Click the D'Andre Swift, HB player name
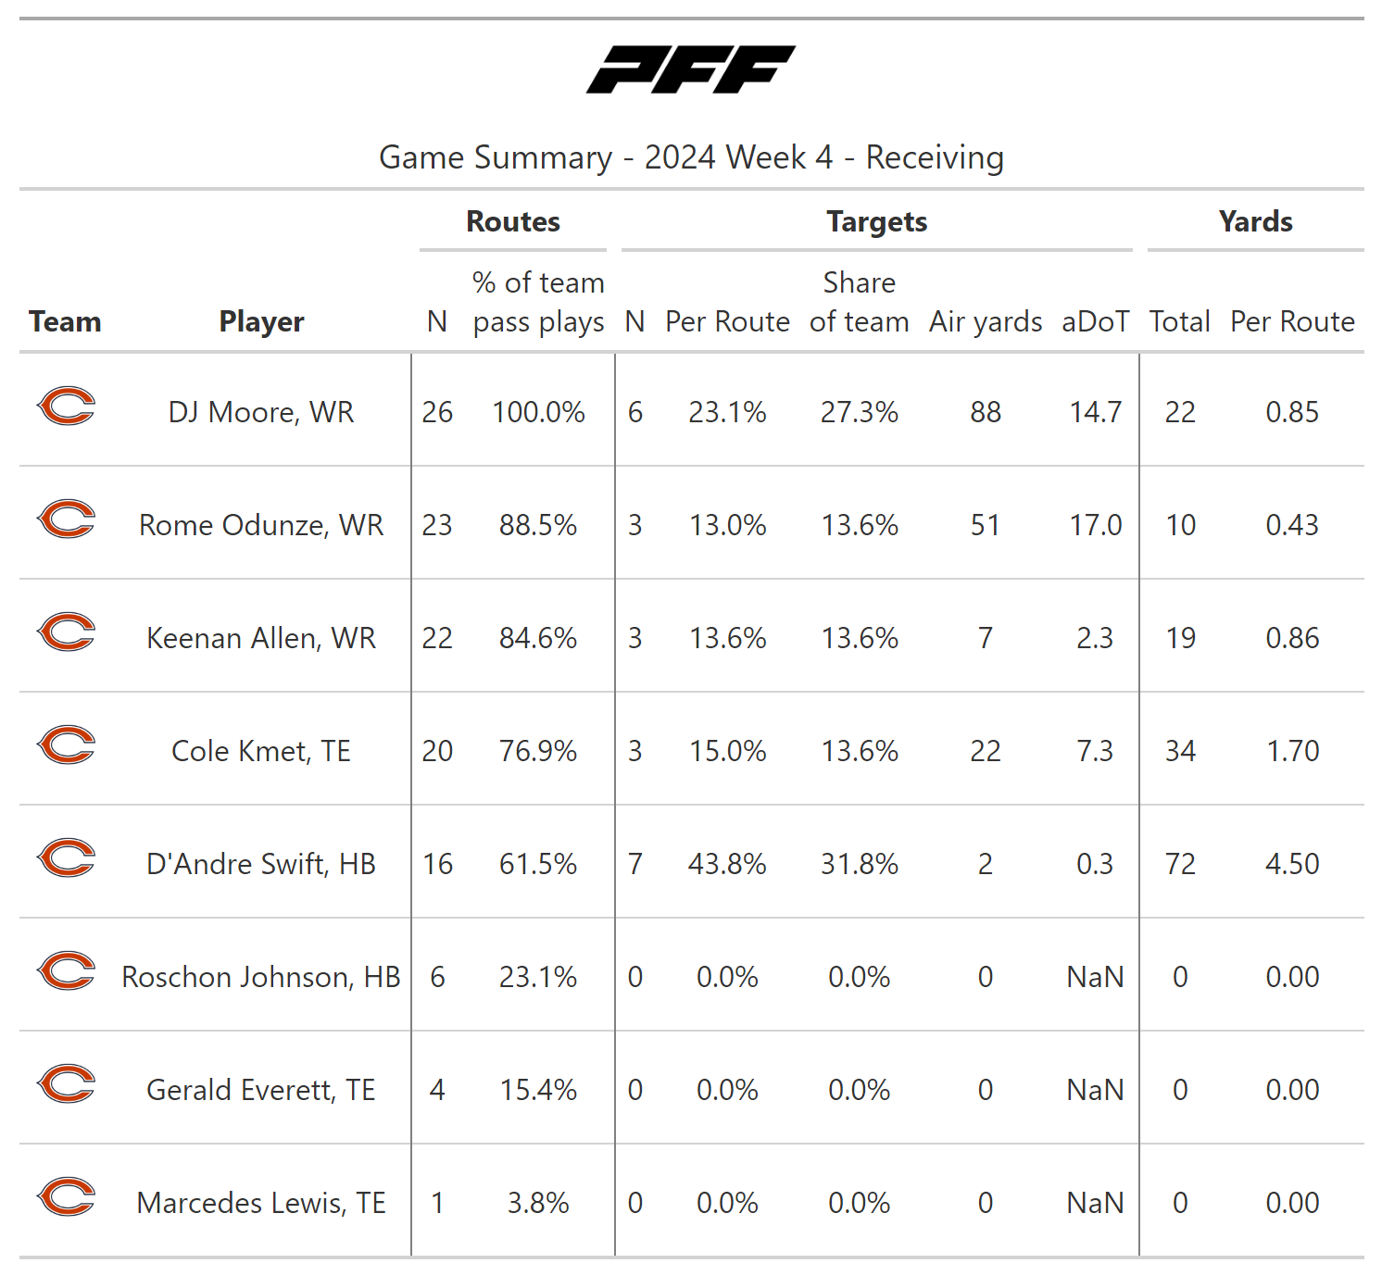 (x=261, y=864)
